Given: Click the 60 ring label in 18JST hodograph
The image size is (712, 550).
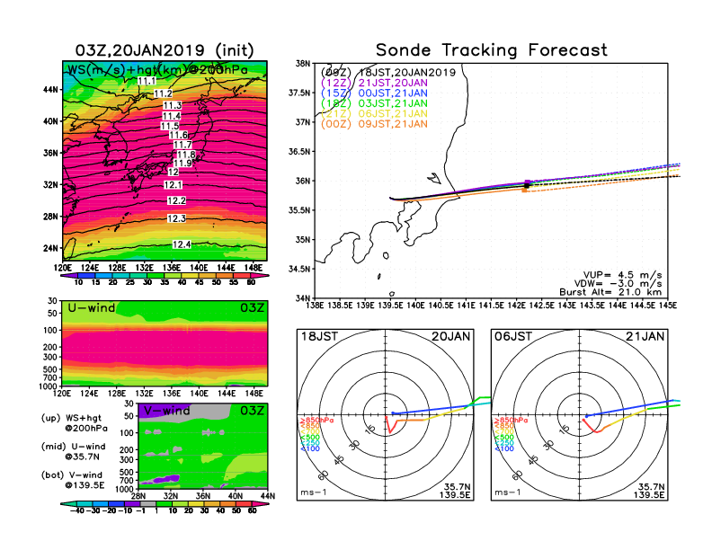Looking at the screenshot, I should pos(324,475).
